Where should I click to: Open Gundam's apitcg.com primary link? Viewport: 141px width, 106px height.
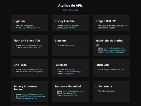69,45
